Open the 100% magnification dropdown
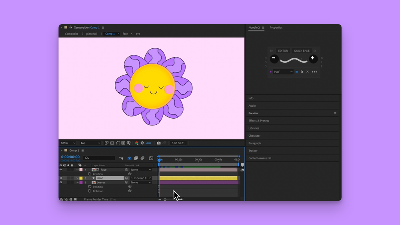This screenshot has width=400, height=225. [x=68, y=143]
